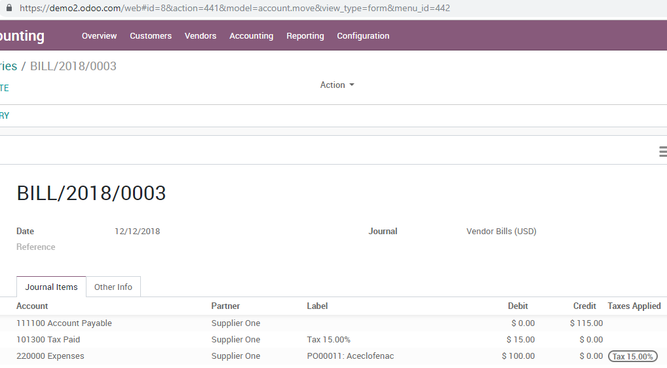Click the $ 115.00 credit amount
667x368 pixels.
pyautogui.click(x=586, y=323)
